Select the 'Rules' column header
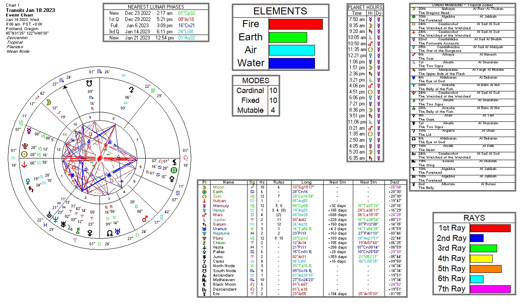Viewport: 521px width, 305px height. coord(278,182)
